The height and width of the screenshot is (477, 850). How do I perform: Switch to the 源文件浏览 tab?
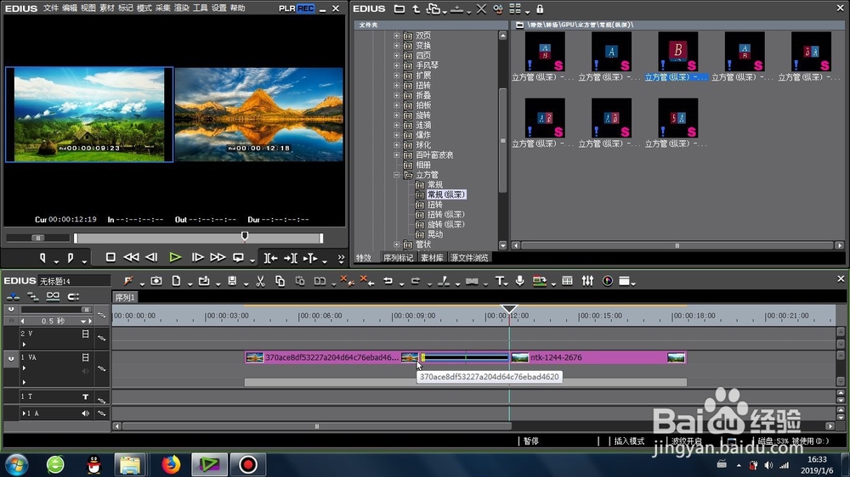click(469, 258)
